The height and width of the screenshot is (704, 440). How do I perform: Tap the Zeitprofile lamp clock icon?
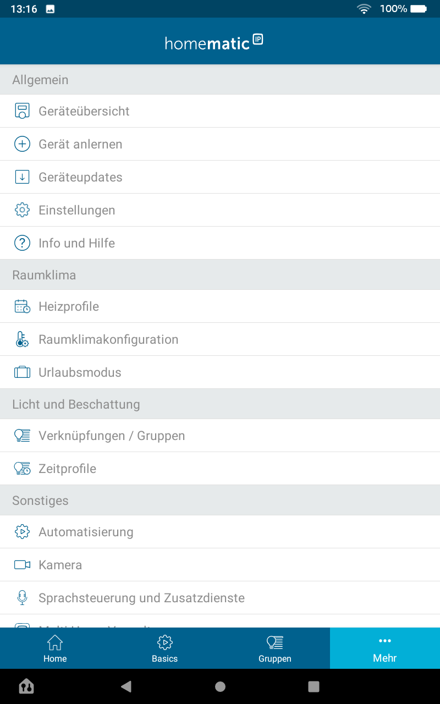pos(22,469)
